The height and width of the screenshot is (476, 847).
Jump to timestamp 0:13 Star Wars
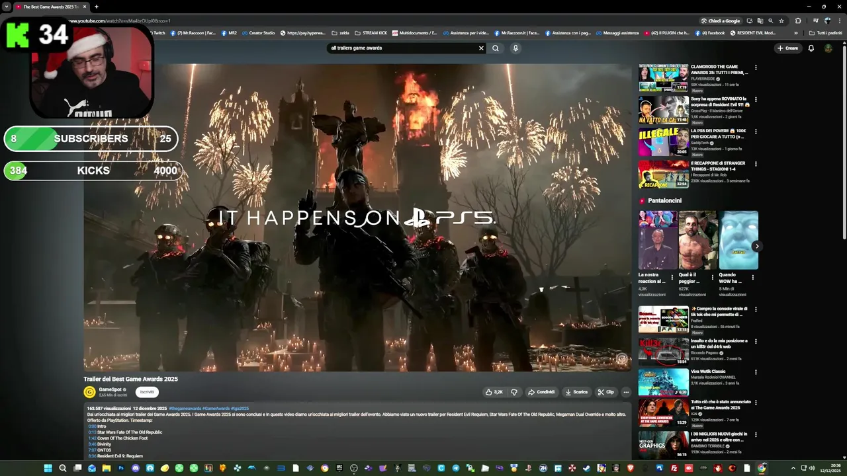(x=92, y=432)
